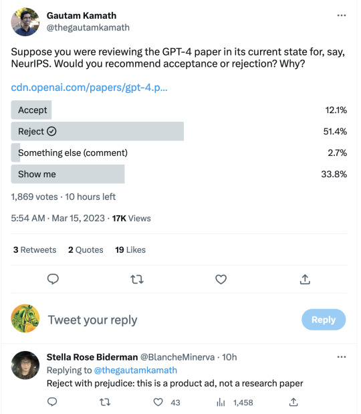Open more options menu on Stella's reply
This screenshot has height=414, width=361.
click(x=342, y=357)
